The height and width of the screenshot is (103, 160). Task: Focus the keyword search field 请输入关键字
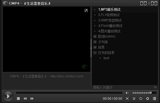(x=123, y=87)
